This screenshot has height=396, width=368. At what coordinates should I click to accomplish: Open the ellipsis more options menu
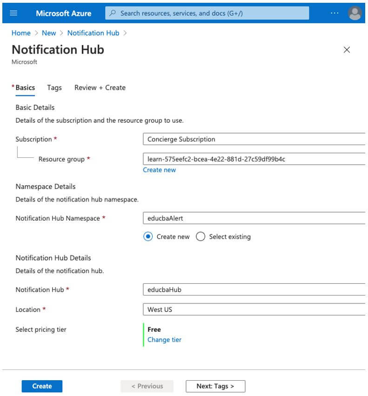335,13
